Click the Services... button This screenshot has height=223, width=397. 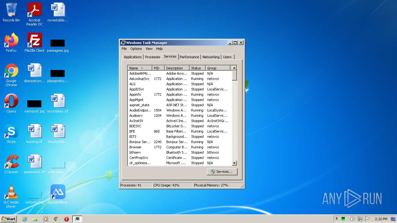(222, 172)
